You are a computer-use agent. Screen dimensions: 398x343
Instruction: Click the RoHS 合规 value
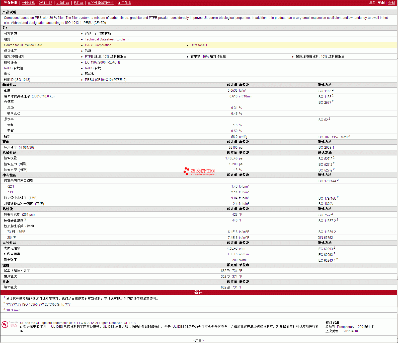click(93, 68)
